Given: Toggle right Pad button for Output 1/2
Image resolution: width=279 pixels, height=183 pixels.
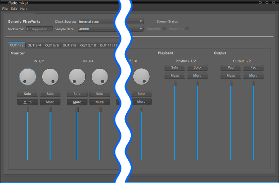Looking at the screenshot, I should pos(253,68).
